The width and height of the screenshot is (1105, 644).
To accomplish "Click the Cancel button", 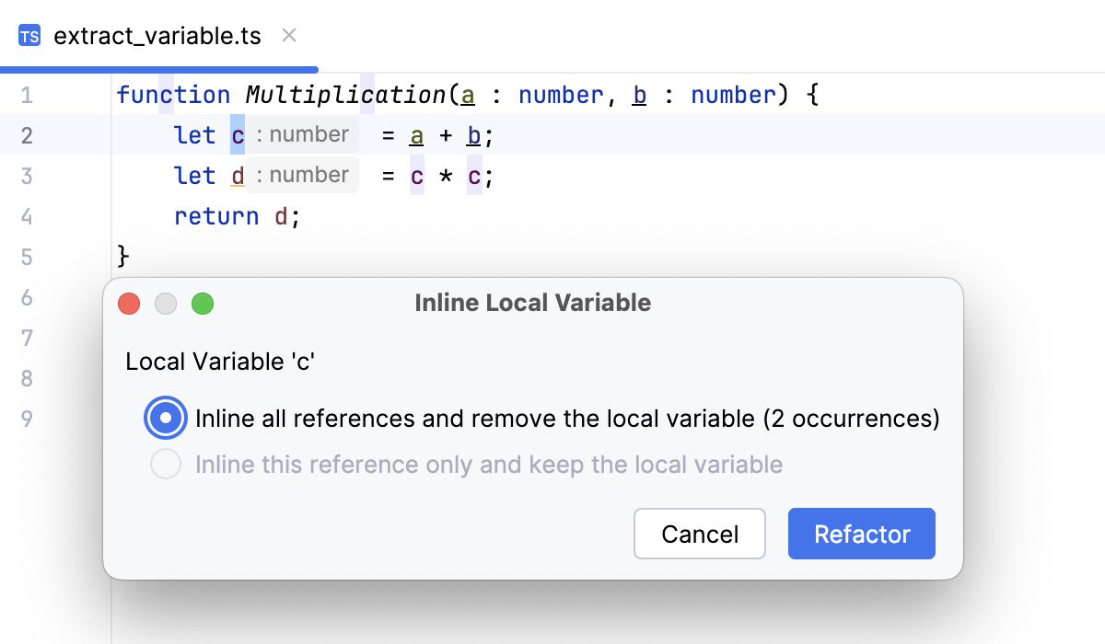I will pyautogui.click(x=700, y=534).
